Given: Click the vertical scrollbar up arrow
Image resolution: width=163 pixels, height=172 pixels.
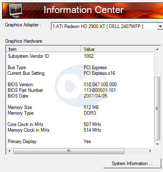Looking at the screenshot, I should pyautogui.click(x=157, y=49).
